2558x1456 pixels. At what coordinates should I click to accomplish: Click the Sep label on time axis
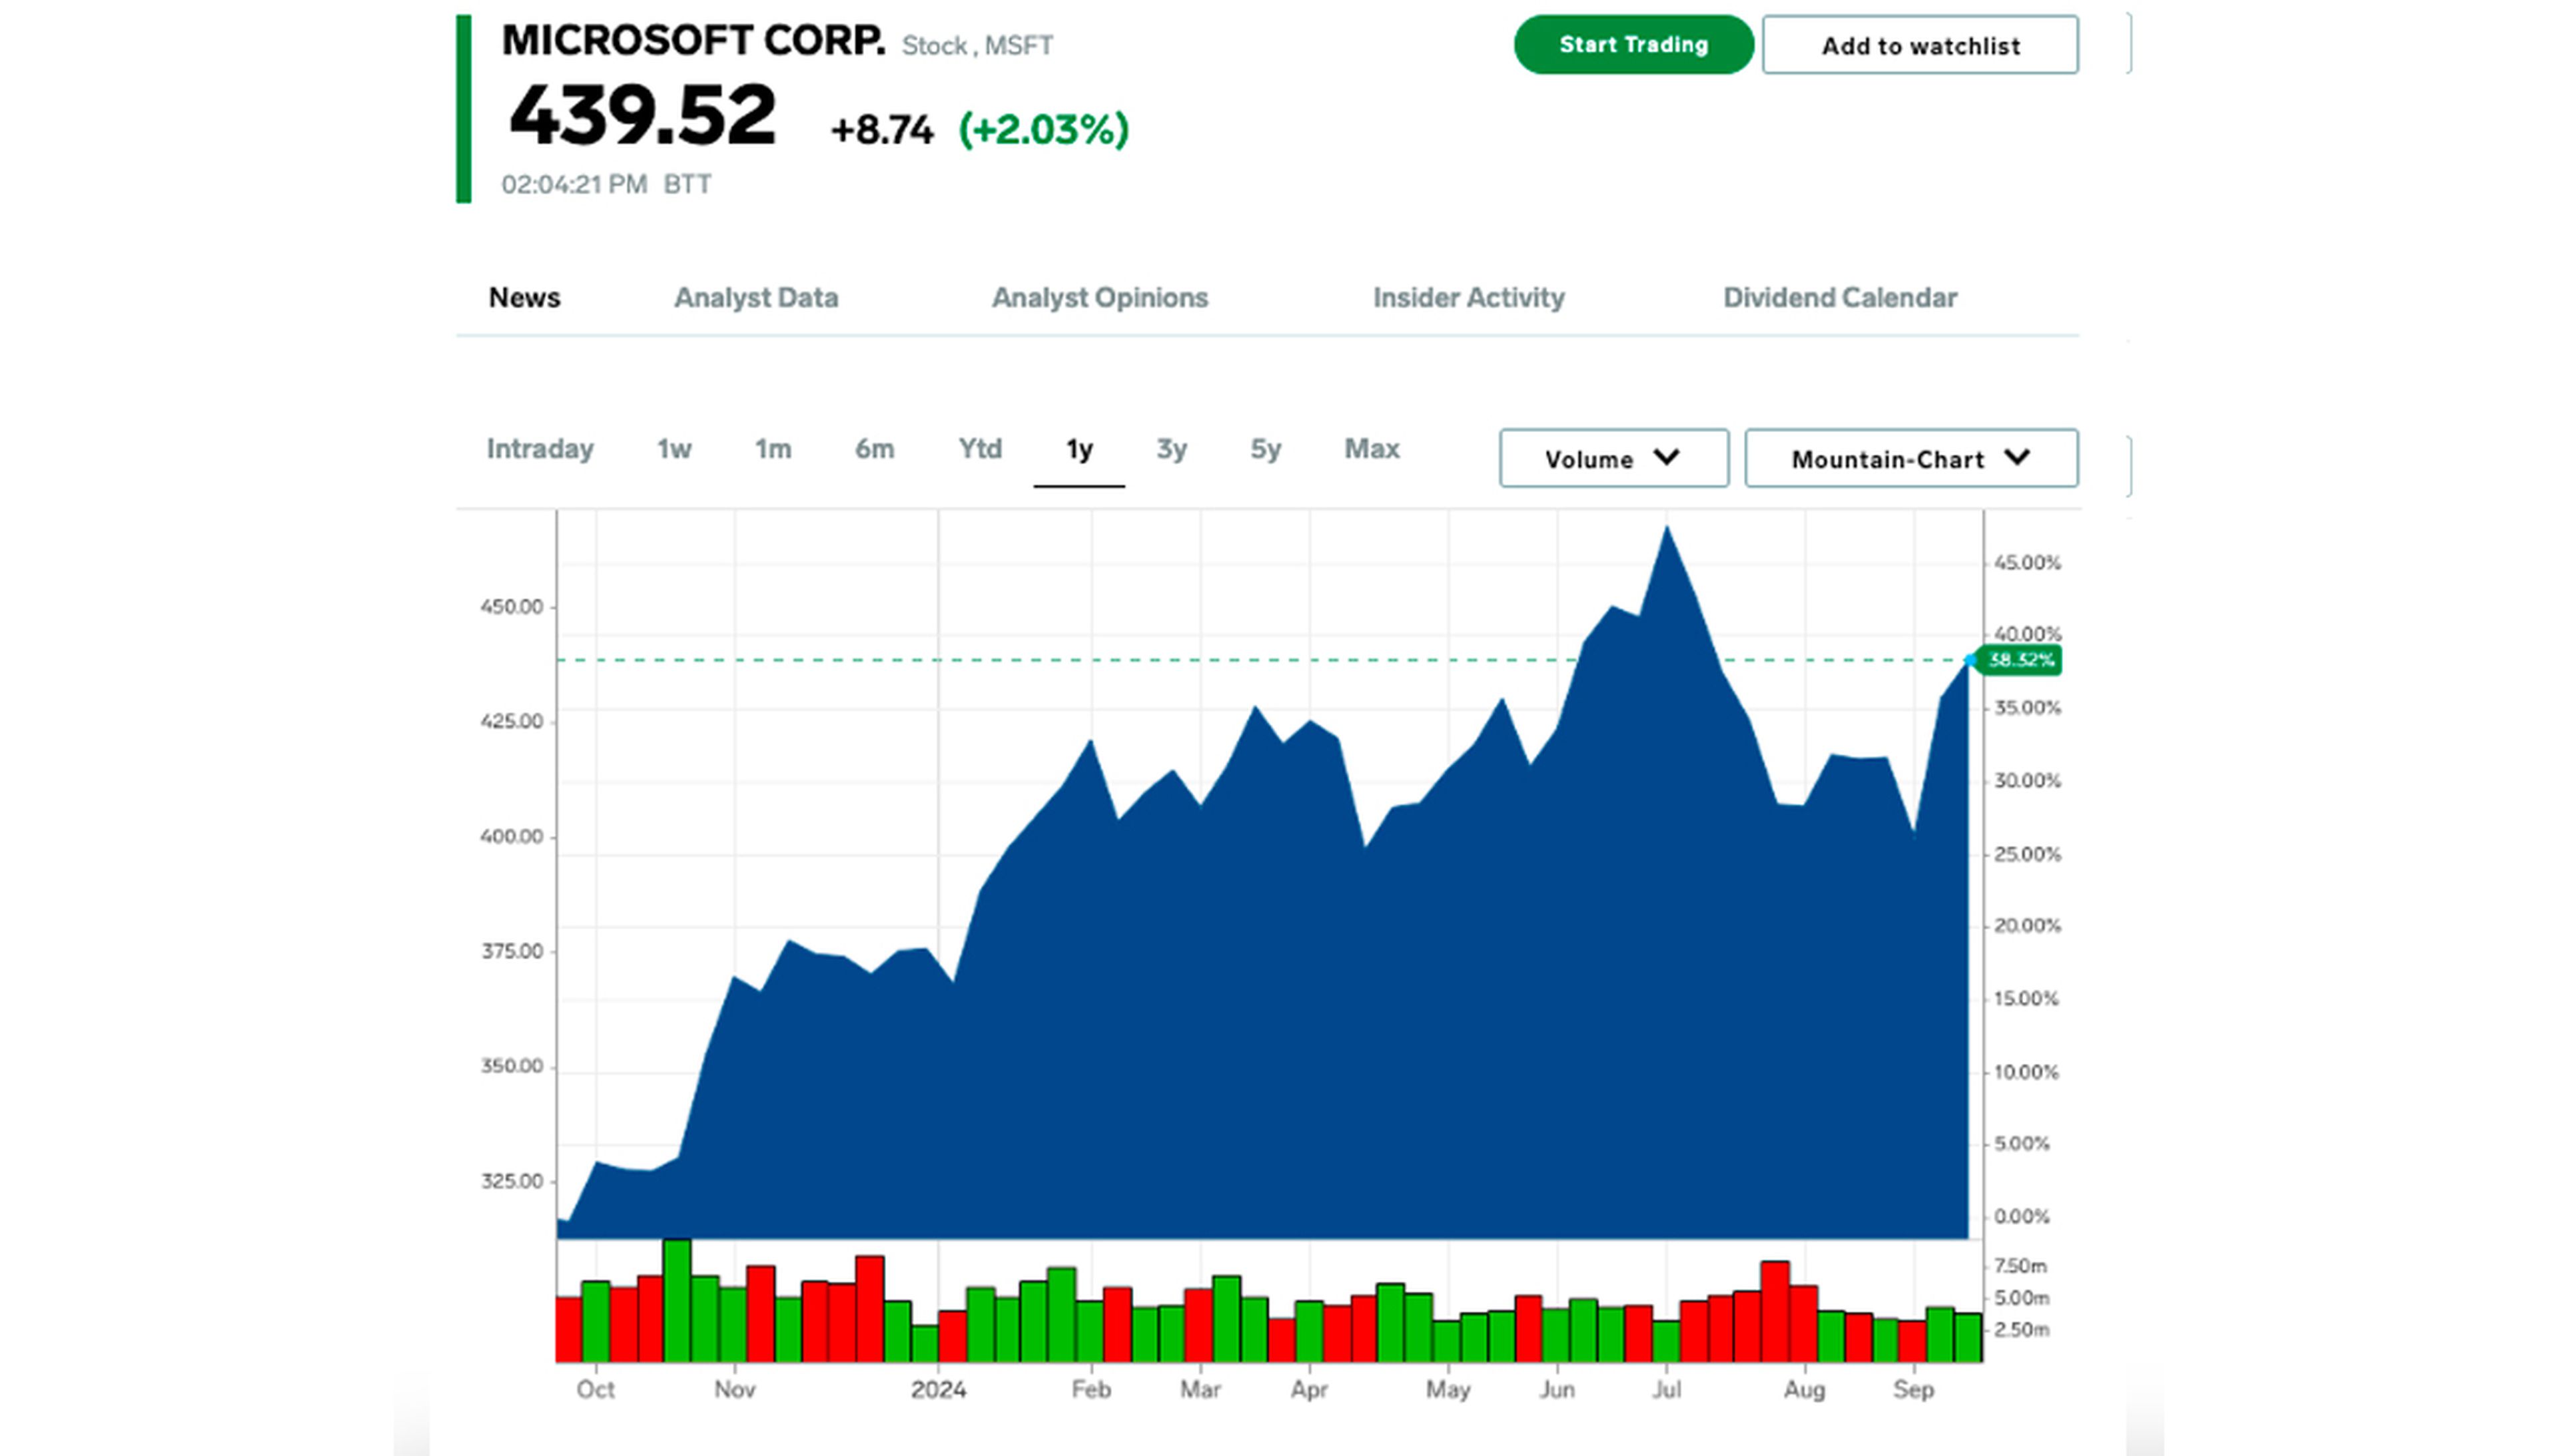click(1913, 1390)
